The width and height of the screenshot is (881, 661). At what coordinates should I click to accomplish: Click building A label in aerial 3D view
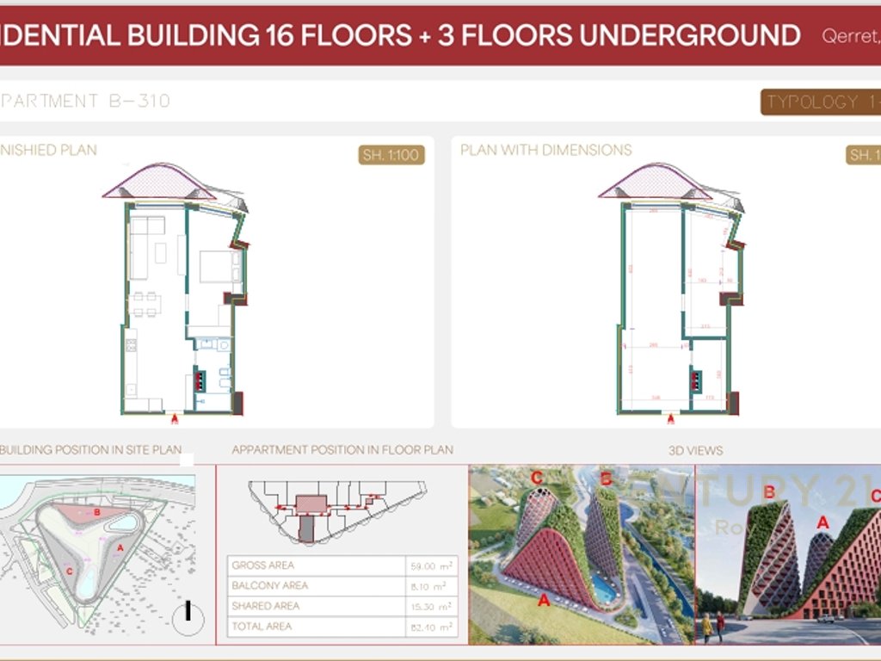(x=544, y=602)
